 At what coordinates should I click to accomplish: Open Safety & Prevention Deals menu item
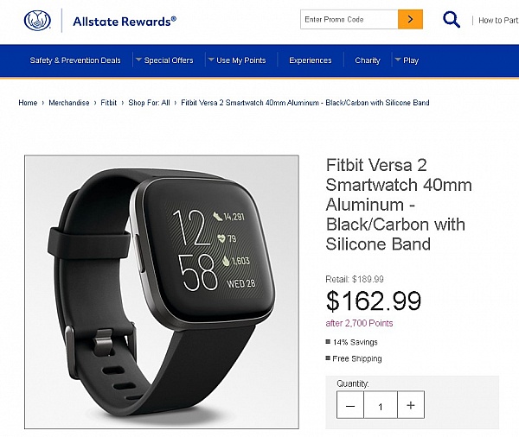[x=75, y=60]
